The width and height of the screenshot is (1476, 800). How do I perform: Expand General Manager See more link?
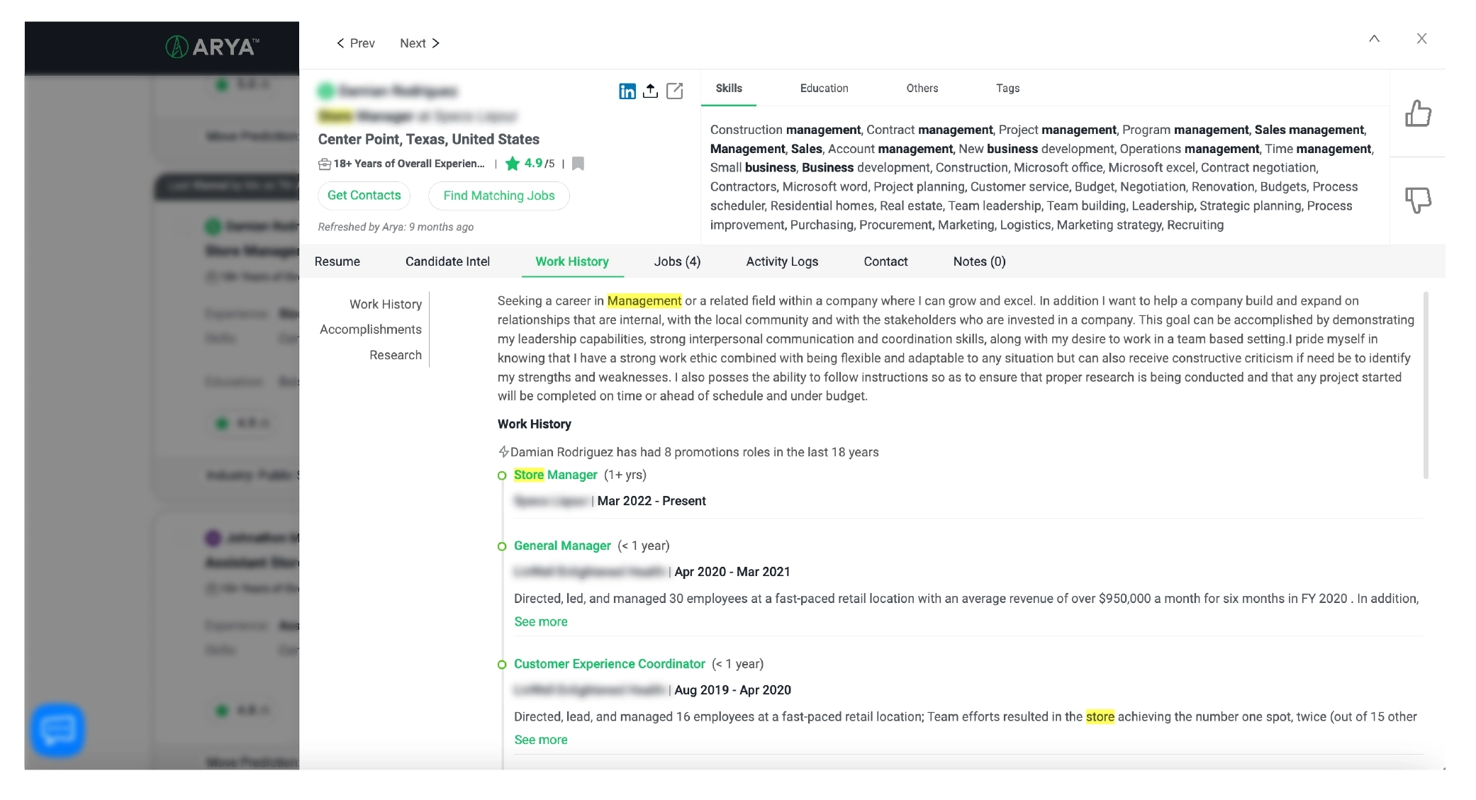pyautogui.click(x=540, y=621)
